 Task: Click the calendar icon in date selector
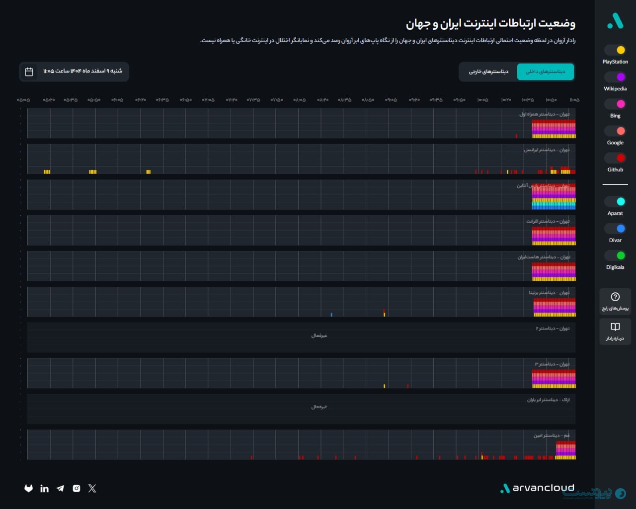(29, 72)
